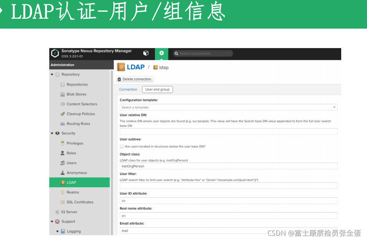
Task: Click the Delete connection button
Action: pos(134,79)
